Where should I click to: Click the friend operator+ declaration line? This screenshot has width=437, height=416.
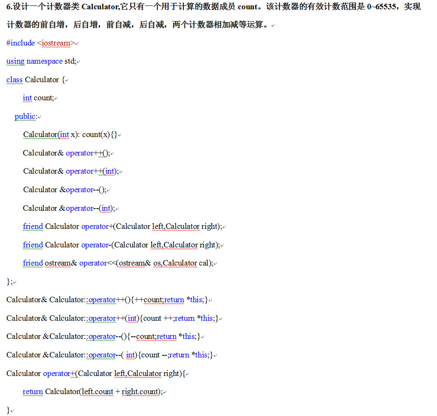click(122, 226)
